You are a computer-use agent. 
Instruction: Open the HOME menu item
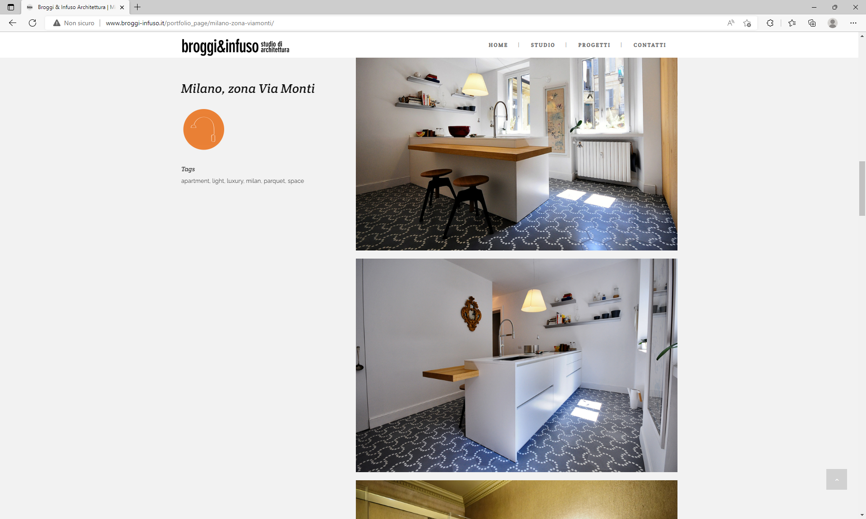[498, 45]
